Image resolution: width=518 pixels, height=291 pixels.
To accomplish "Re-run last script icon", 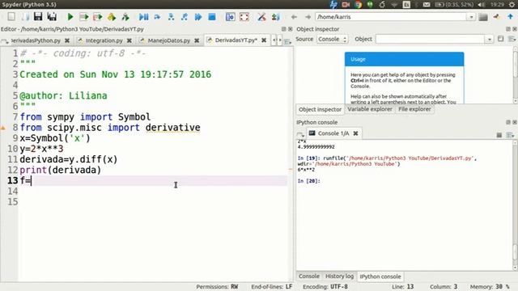I will pos(125,16).
